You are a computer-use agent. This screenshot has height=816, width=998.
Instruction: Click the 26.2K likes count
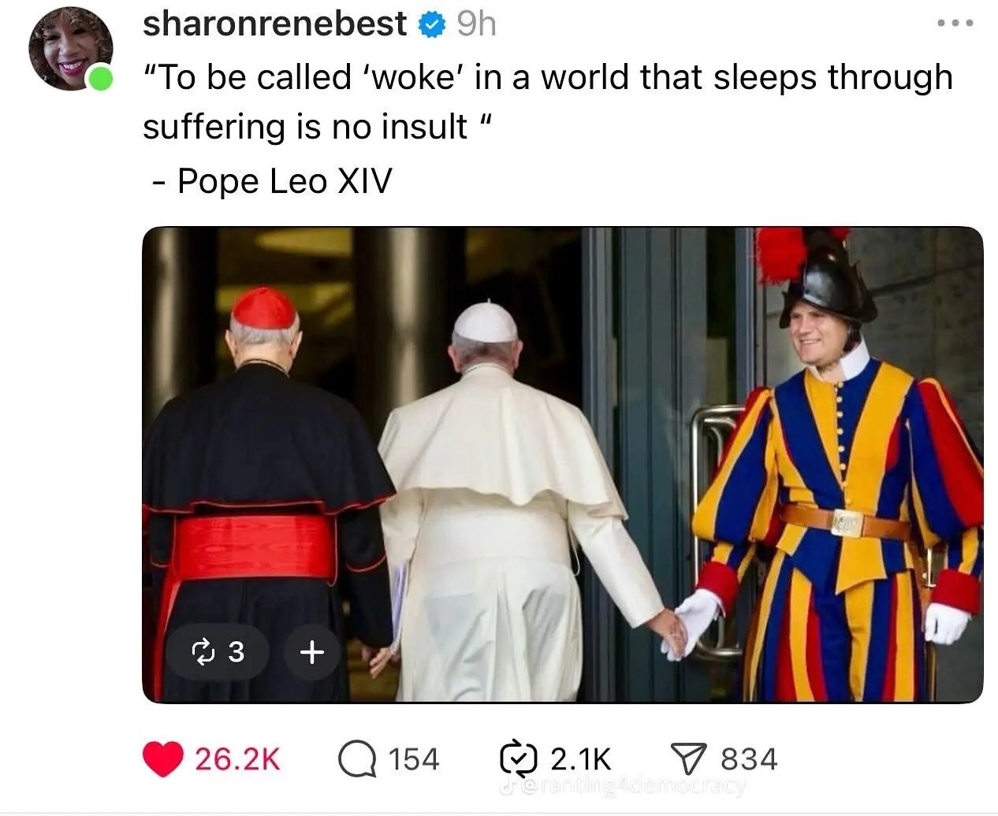click(237, 759)
